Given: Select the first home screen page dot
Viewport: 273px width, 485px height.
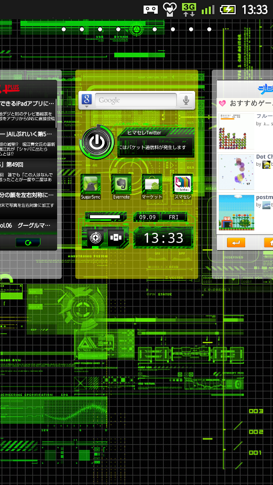Looking at the screenshot, I should point(64,29).
